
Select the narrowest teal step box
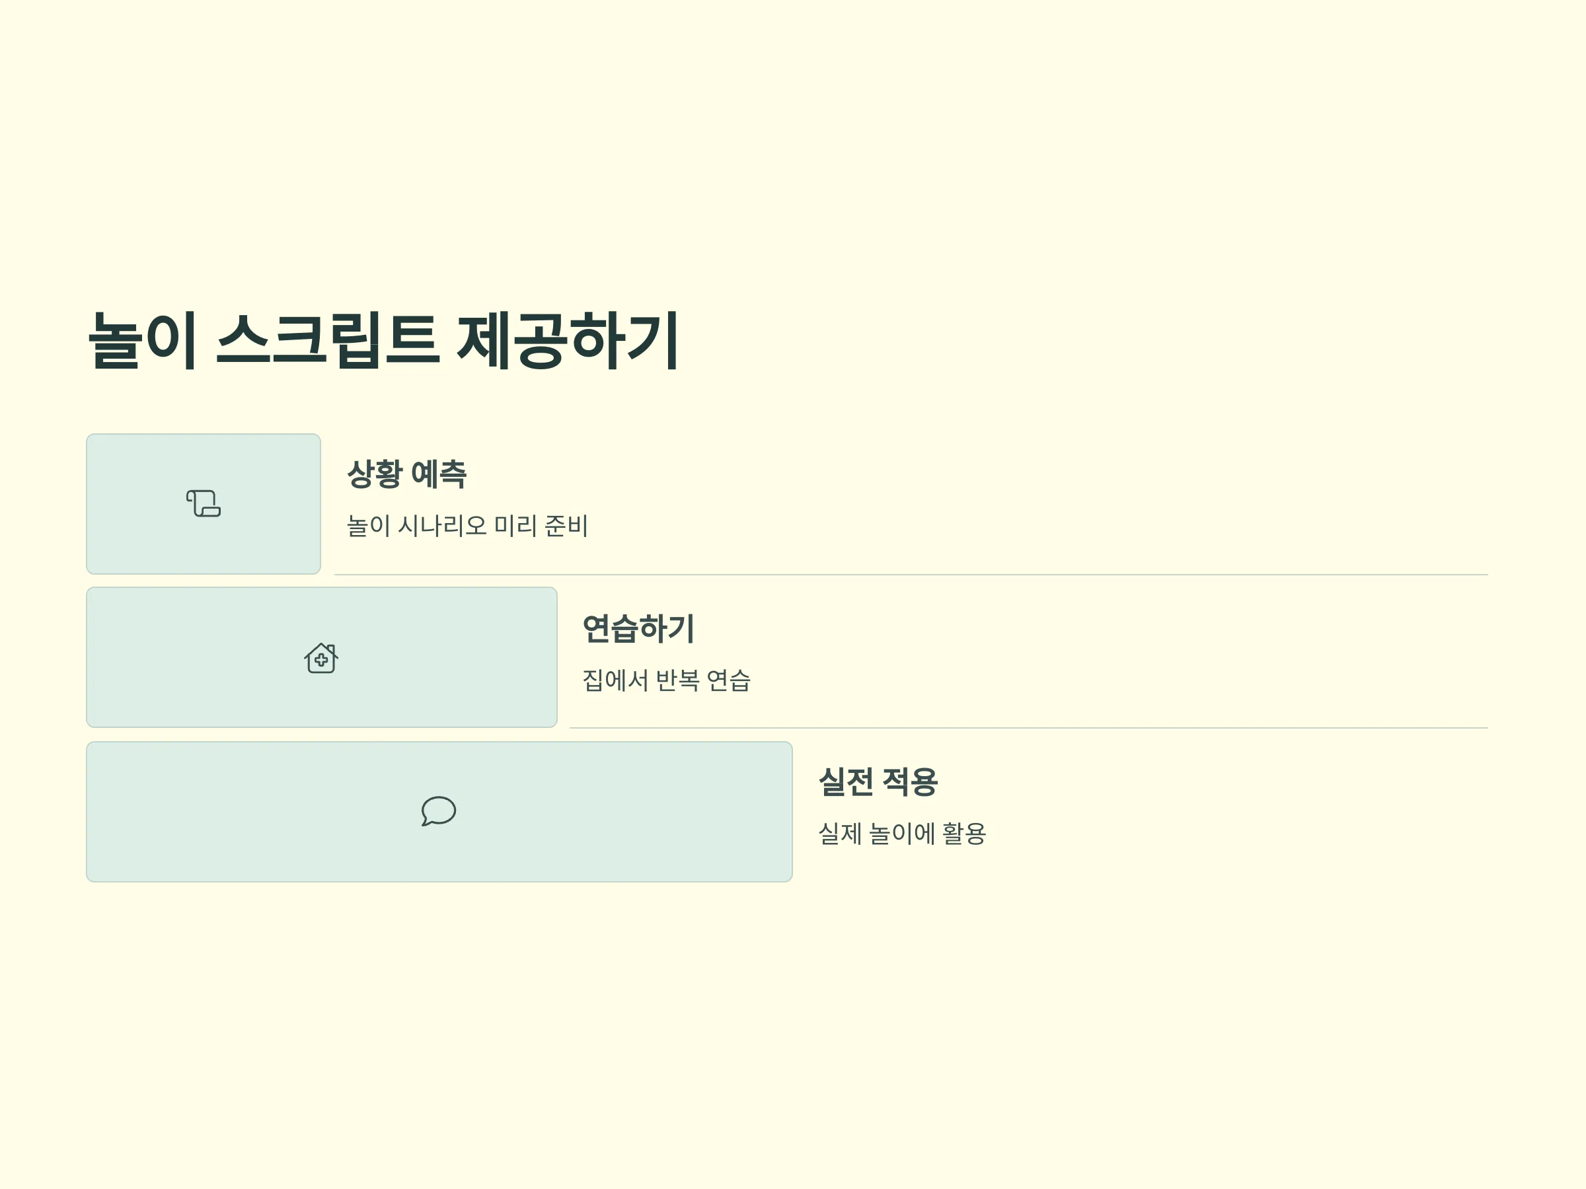204,504
